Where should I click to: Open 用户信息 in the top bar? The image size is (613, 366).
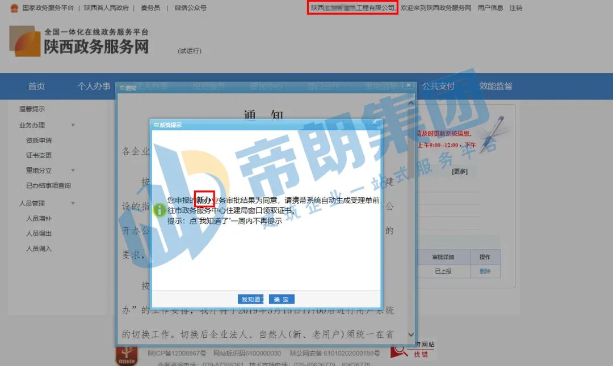(x=490, y=8)
